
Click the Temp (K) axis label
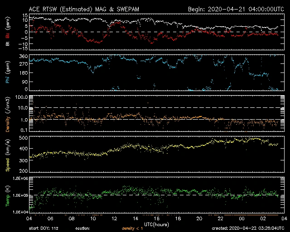coord(7,195)
